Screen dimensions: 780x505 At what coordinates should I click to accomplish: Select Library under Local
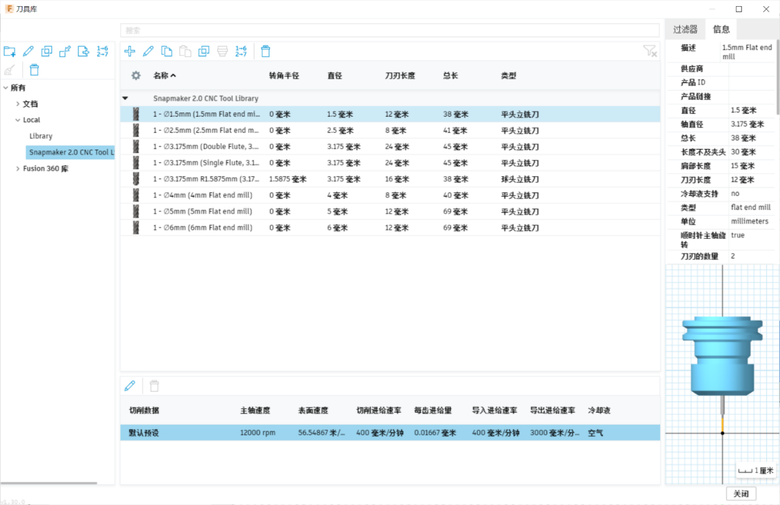[x=41, y=136]
